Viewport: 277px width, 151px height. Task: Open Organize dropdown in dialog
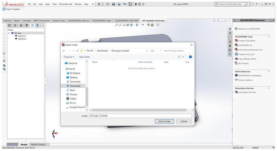click(x=69, y=57)
